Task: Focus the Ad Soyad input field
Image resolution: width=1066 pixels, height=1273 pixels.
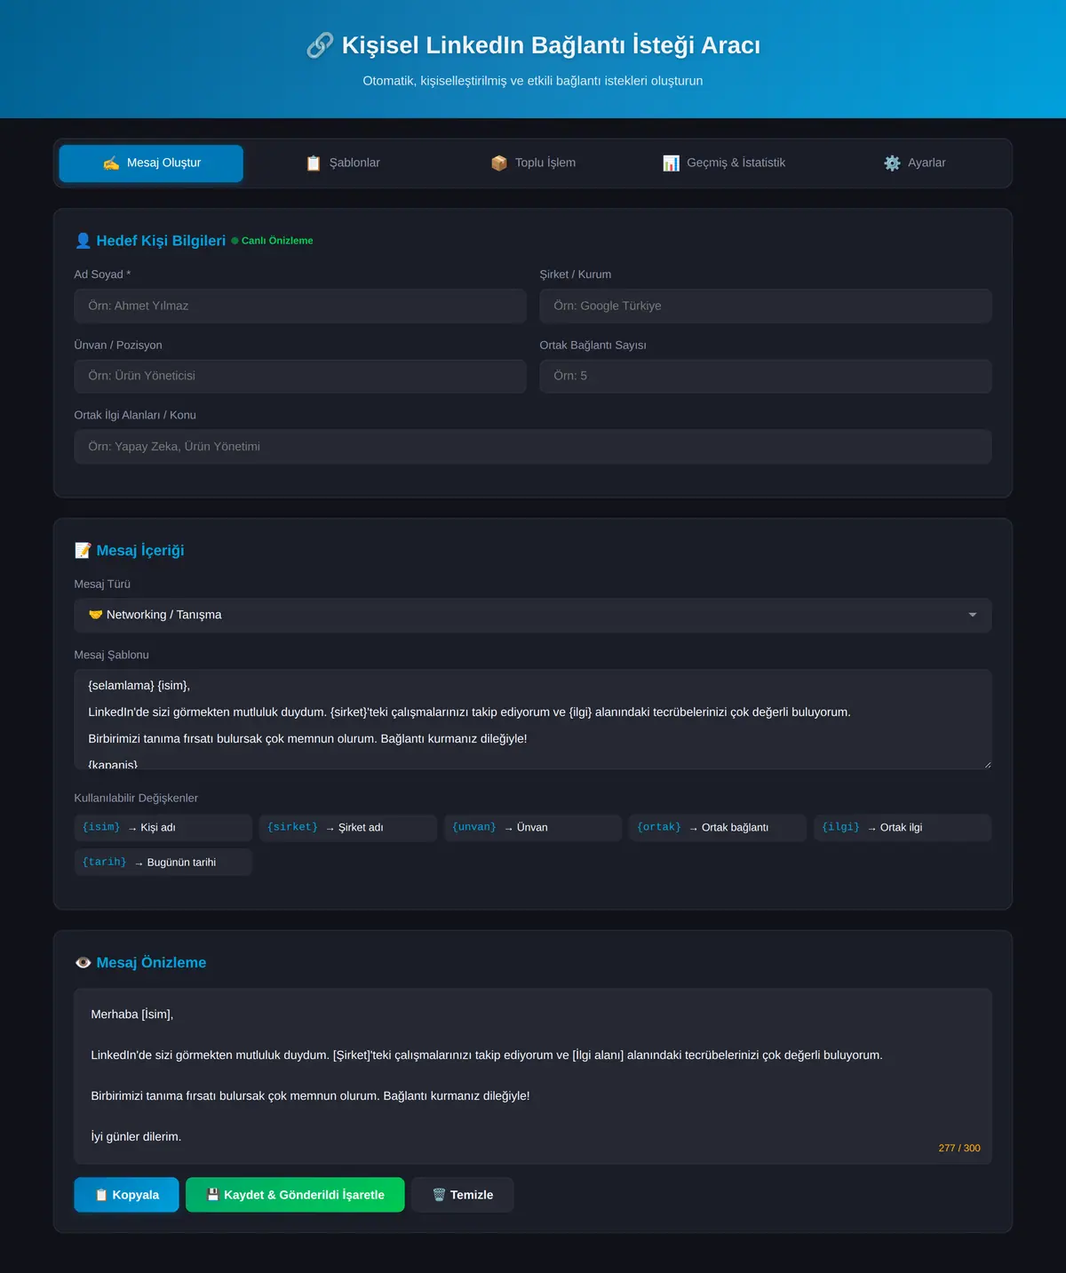Action: tap(300, 306)
